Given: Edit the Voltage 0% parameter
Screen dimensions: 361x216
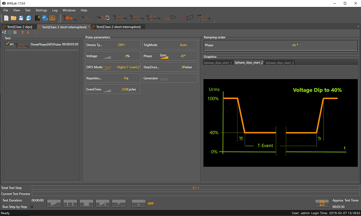Looking at the screenshot, I should (x=113, y=56).
